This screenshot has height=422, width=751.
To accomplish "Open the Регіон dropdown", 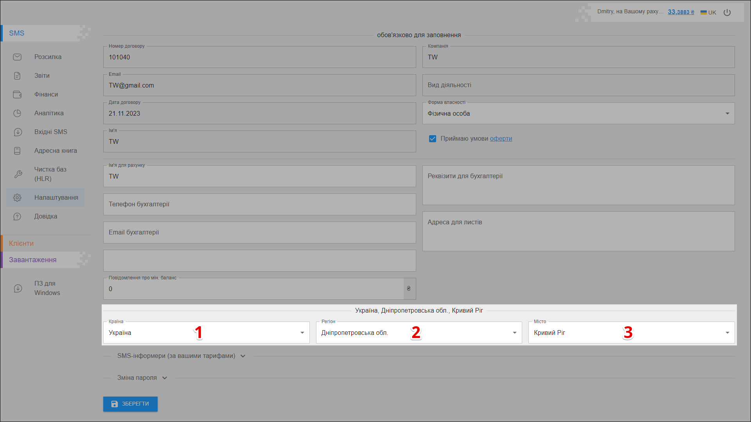I will pos(514,333).
